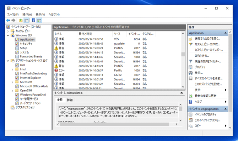Image resolution: width=238 pixels, height=141 pixels.
Task: Expand the Intel folder node
Action: point(12,69)
